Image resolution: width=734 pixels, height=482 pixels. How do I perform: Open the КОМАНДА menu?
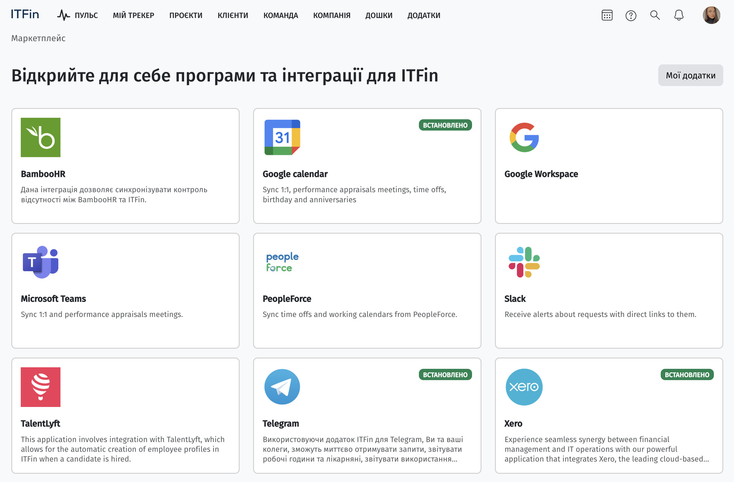coord(281,15)
